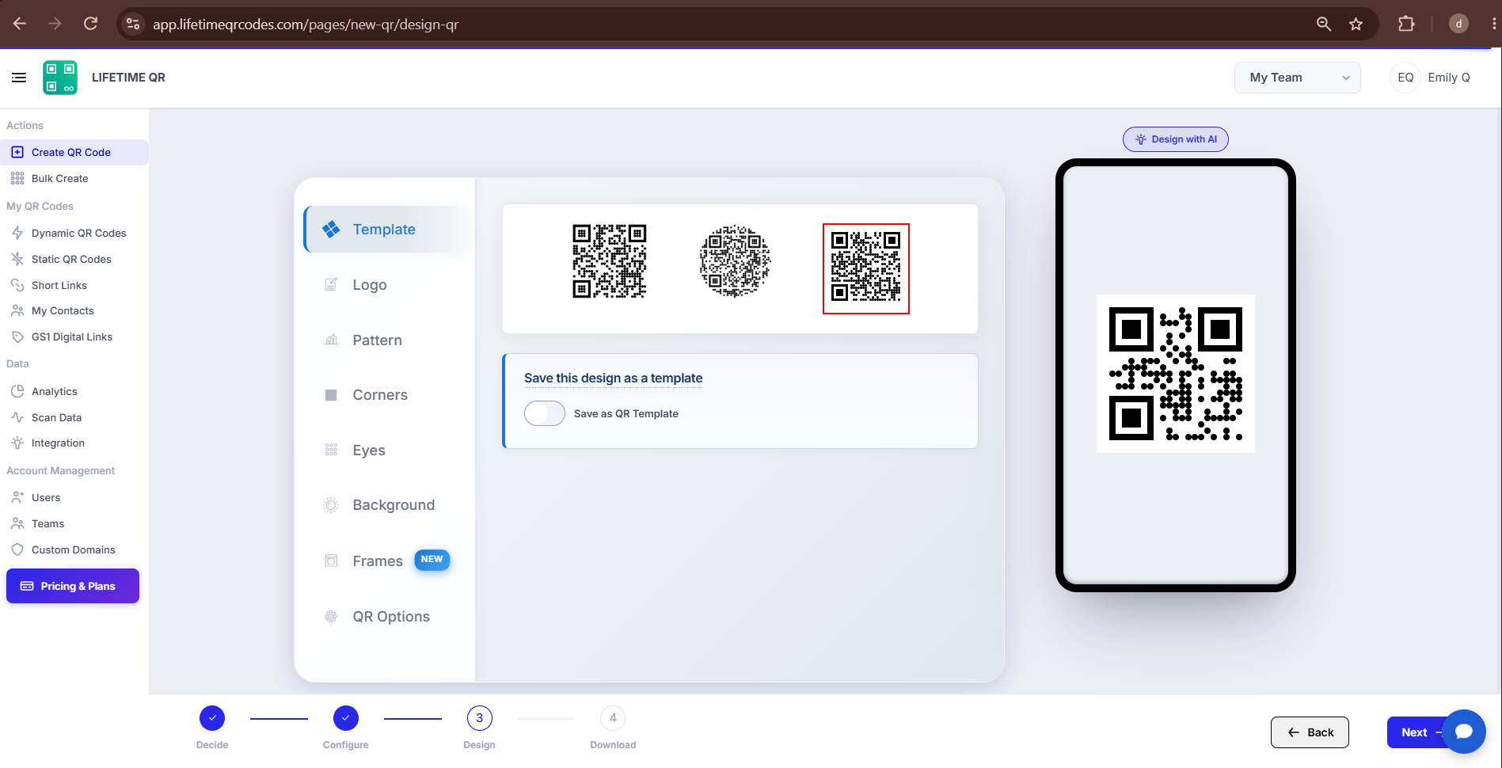This screenshot has width=1502, height=768.
Task: Click the Pattern tab chart icon
Action: coord(332,340)
